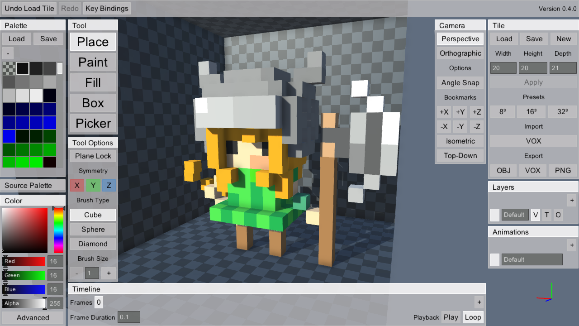The image size is (579, 326).
Task: Jump to +Z camera bookmark
Action: tap(476, 112)
